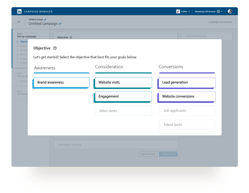Expand the FixDex account dropdown

coord(189,11)
